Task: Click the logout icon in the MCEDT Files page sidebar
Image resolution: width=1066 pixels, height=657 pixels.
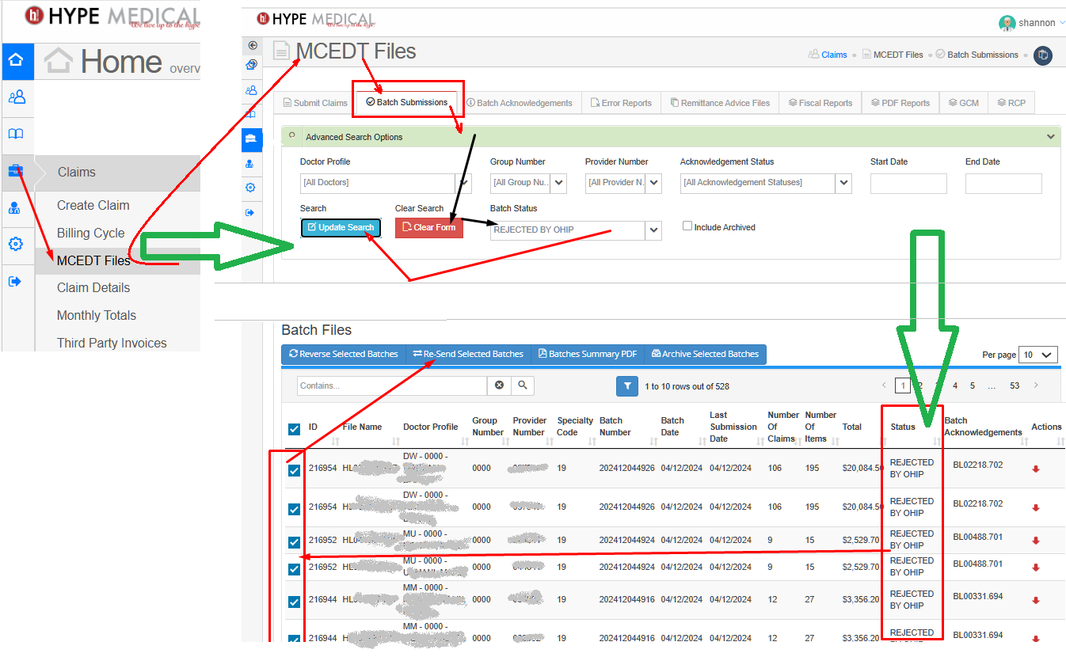Action: (x=250, y=212)
